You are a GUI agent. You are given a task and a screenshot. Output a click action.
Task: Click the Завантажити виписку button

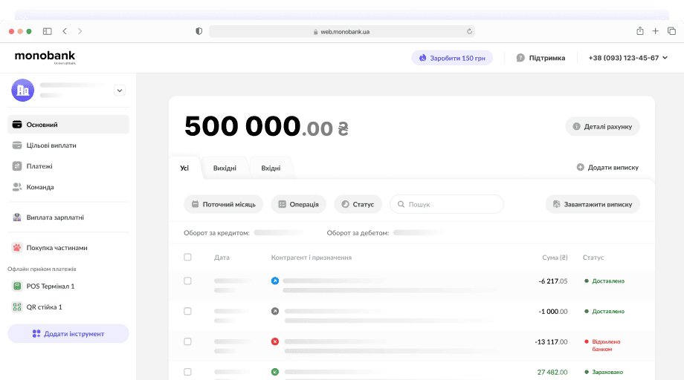pyautogui.click(x=593, y=204)
